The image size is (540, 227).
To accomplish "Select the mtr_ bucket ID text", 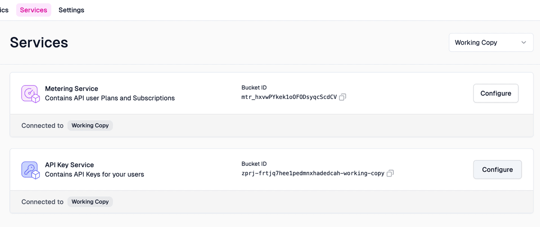I will tap(289, 97).
